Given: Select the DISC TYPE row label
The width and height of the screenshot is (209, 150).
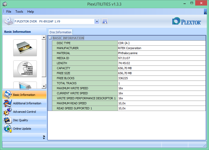Looking at the screenshot, I should pyautogui.click(x=64, y=43).
